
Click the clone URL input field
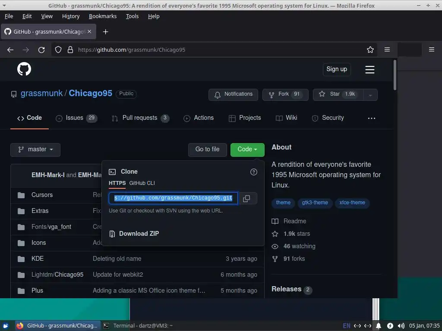click(x=174, y=198)
